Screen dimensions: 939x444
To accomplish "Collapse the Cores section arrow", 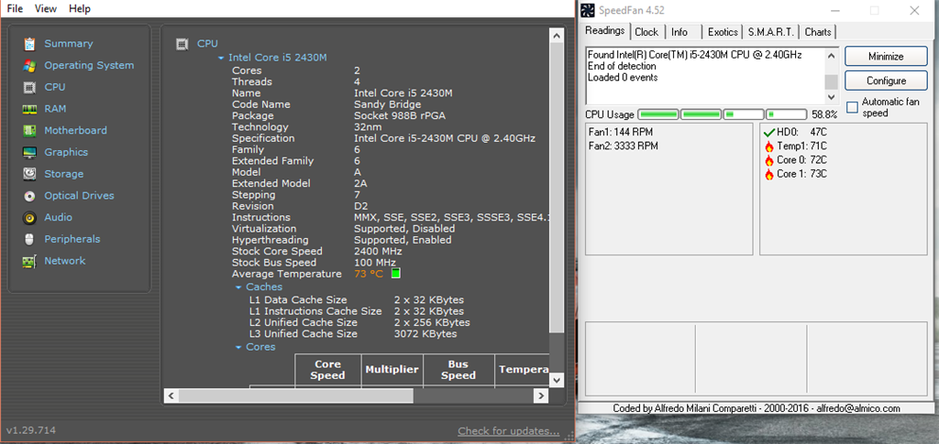I will click(x=238, y=347).
